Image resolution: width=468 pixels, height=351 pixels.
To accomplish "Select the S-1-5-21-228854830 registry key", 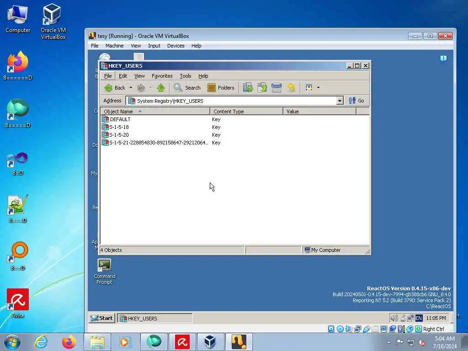I will [x=155, y=143].
